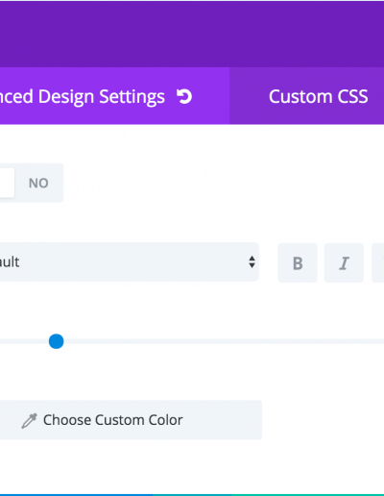Switch the toggle to NO
Image resolution: width=384 pixels, height=496 pixels.
coord(38,183)
